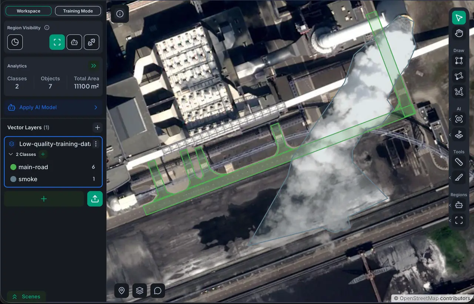474x304 pixels.
Task: Click the wide green plus button
Action: [x=44, y=199]
